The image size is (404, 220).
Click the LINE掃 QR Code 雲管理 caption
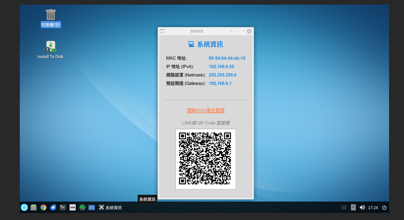point(206,123)
